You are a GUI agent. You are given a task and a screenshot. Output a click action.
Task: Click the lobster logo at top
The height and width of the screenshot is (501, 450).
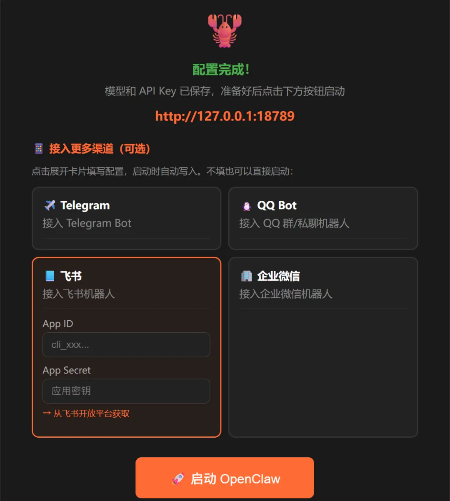click(x=225, y=30)
